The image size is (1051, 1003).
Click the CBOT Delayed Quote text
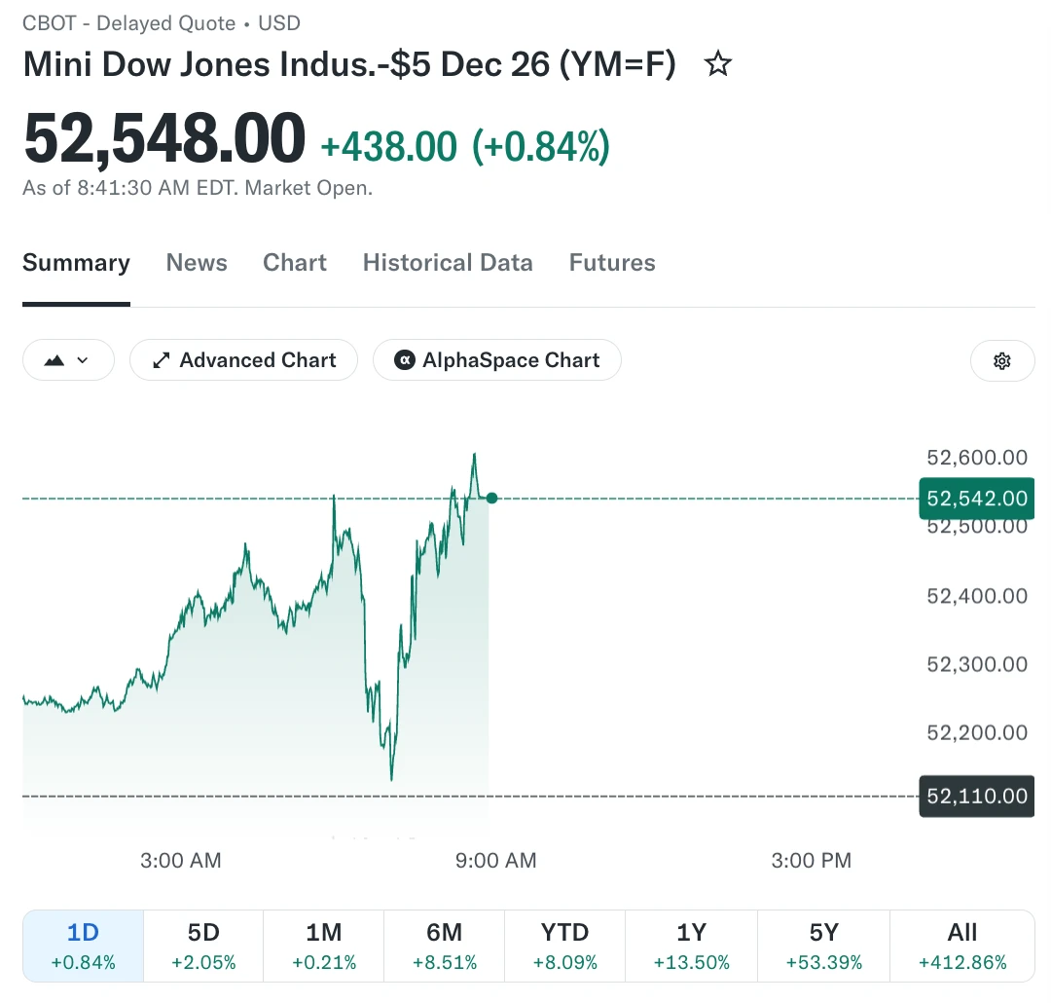162,22
